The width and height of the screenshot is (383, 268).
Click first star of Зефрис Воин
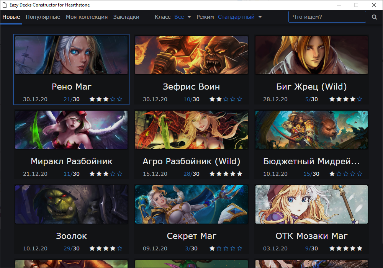(212, 99)
